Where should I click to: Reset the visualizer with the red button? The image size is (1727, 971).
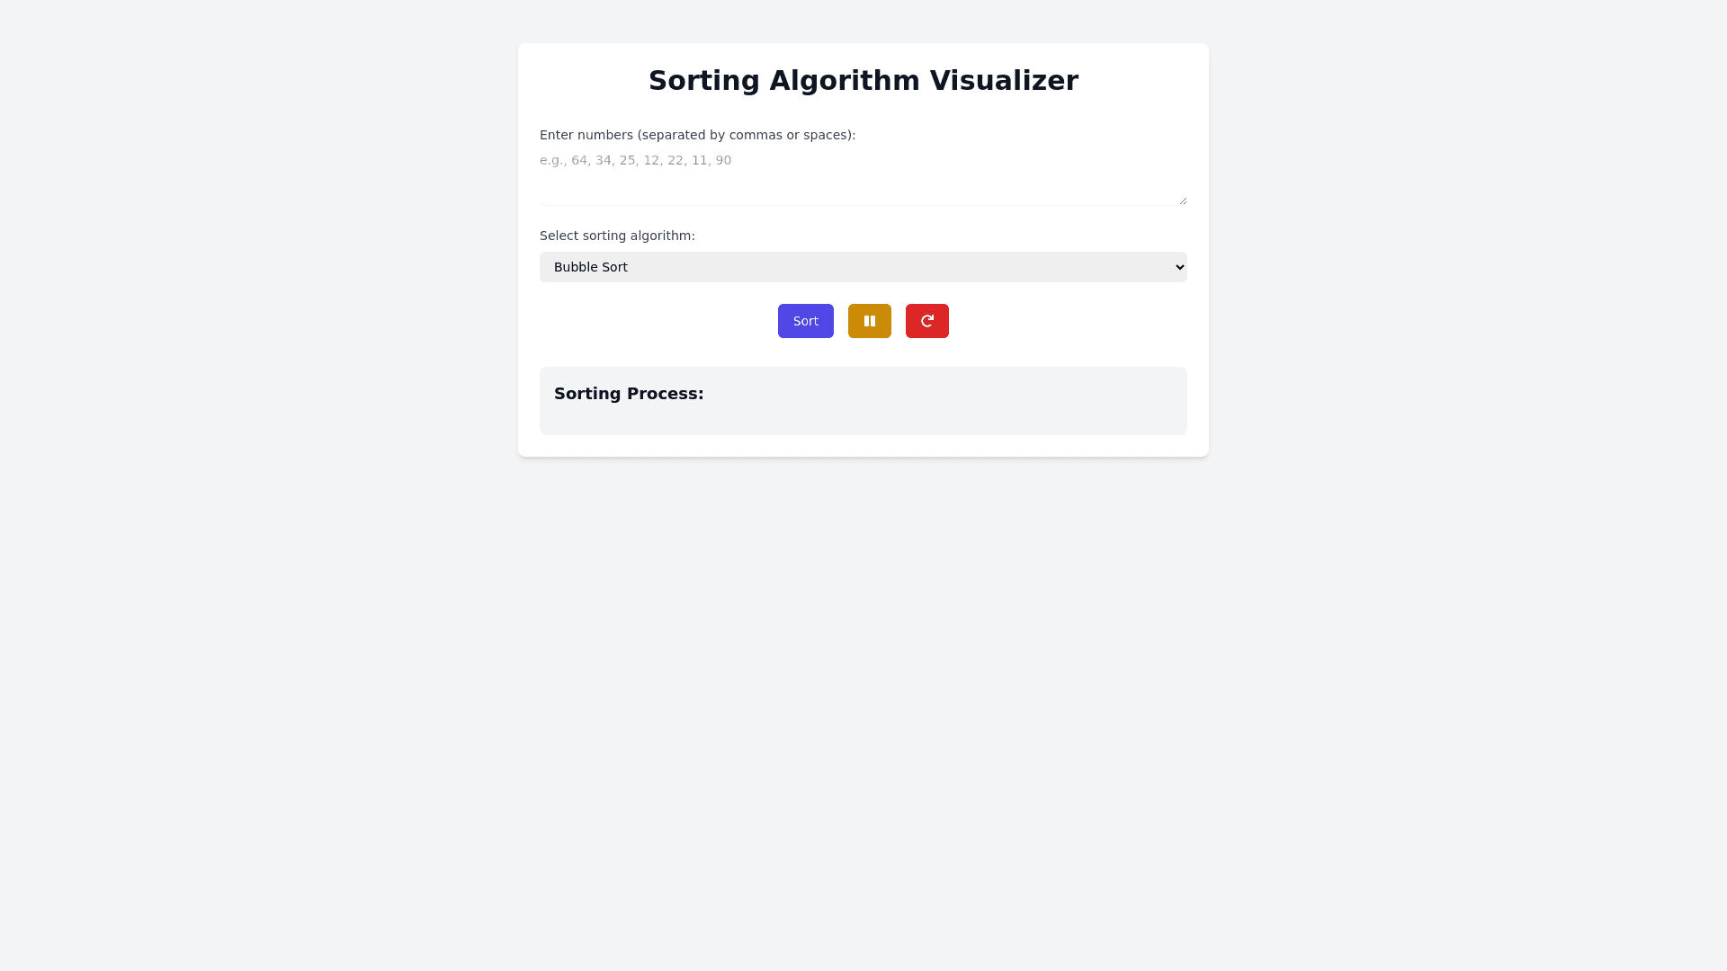pos(926,321)
